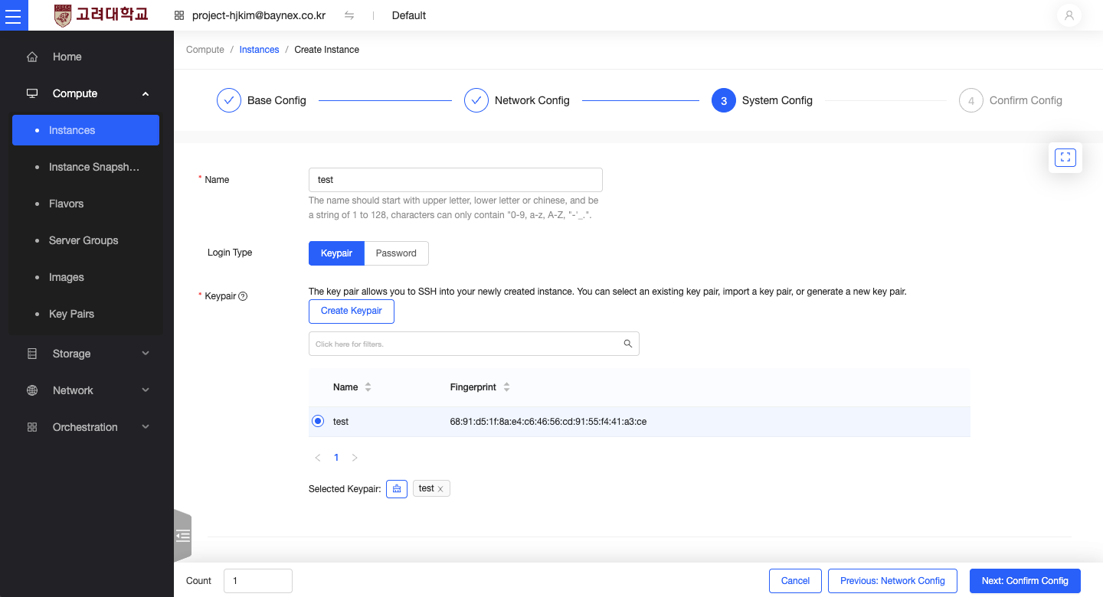
Task: Click the fingerprint 68:91:d5:1f value
Action: (x=548, y=422)
